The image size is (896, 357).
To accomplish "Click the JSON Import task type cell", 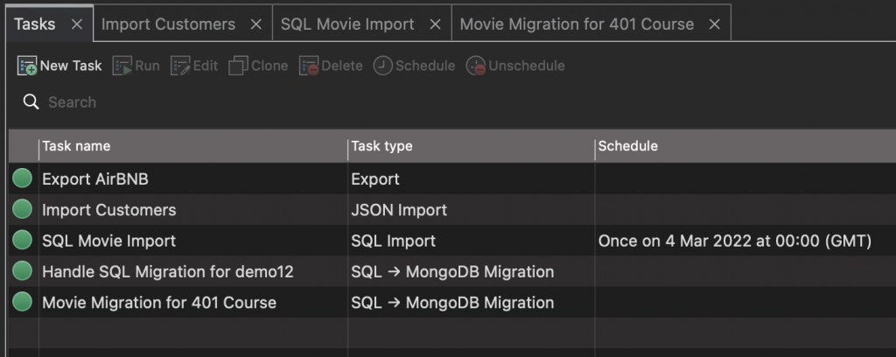I will tap(399, 210).
